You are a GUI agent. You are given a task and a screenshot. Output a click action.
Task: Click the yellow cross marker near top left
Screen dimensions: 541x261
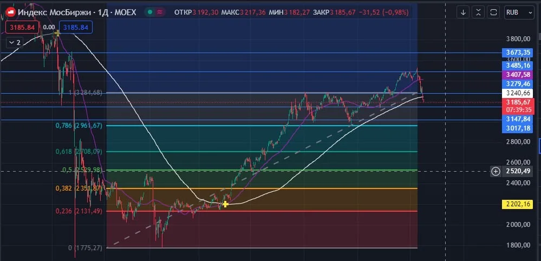(x=57, y=32)
